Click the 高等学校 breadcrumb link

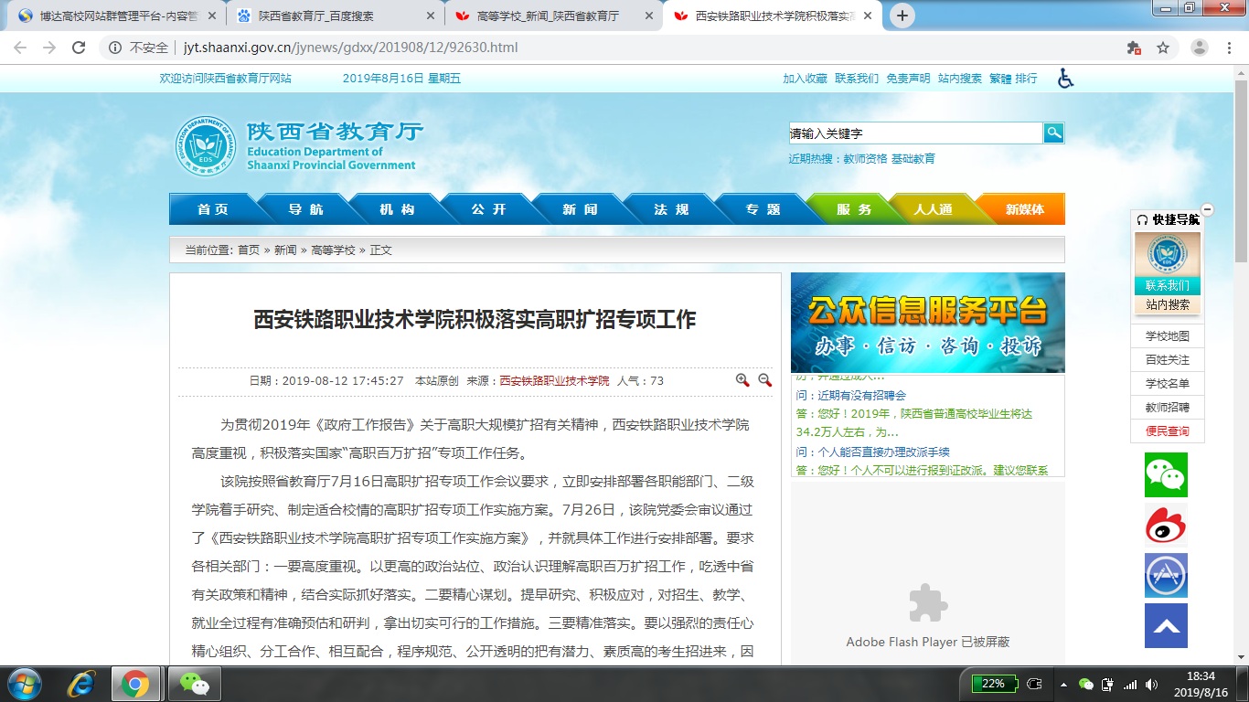coord(333,250)
